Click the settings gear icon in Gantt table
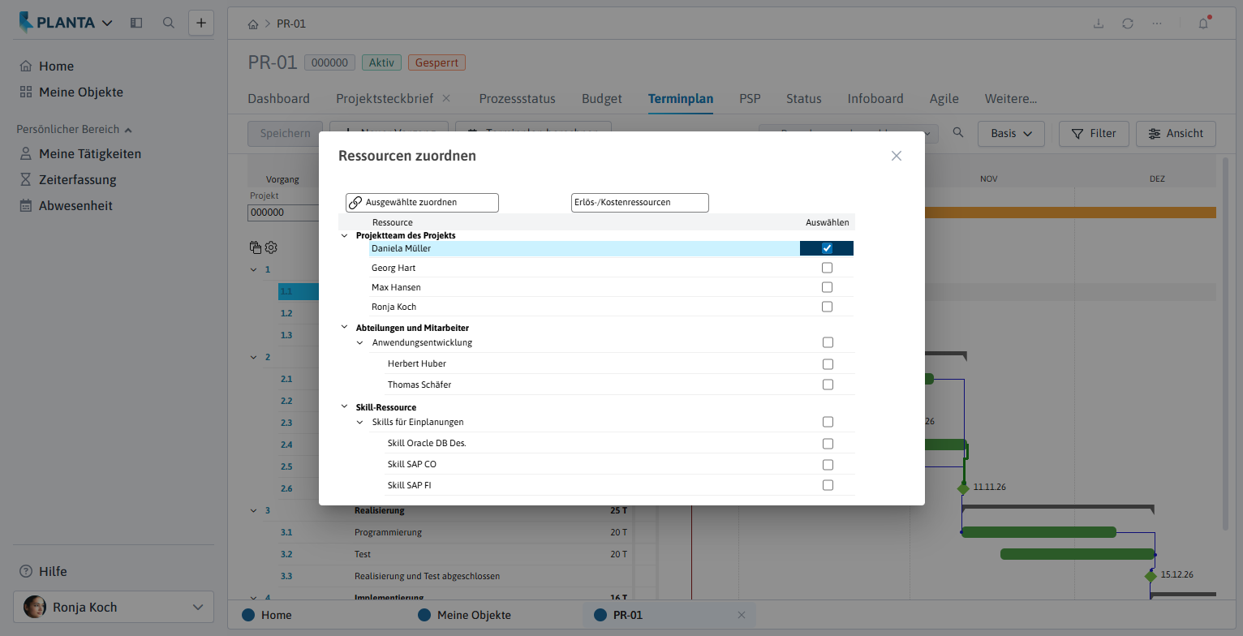The height and width of the screenshot is (636, 1243). [x=271, y=247]
